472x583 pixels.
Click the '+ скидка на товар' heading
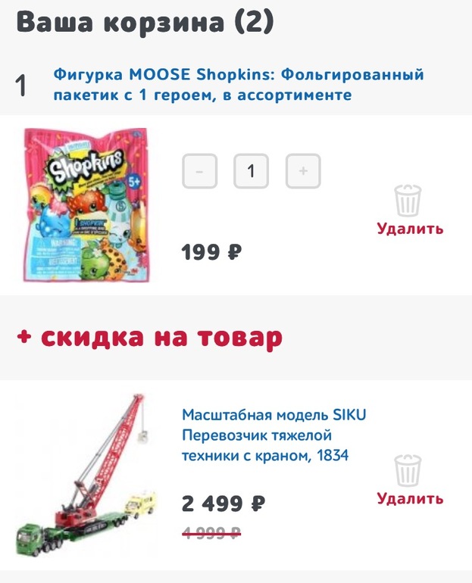pyautogui.click(x=149, y=337)
